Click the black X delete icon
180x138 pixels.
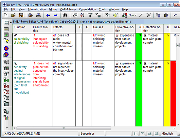[149, 15]
